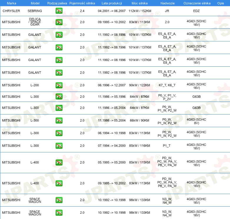Image resolution: width=230 pixels, height=219 pixels.
Task: Select the Lata produkcji column header
Action: pyautogui.click(x=111, y=3)
